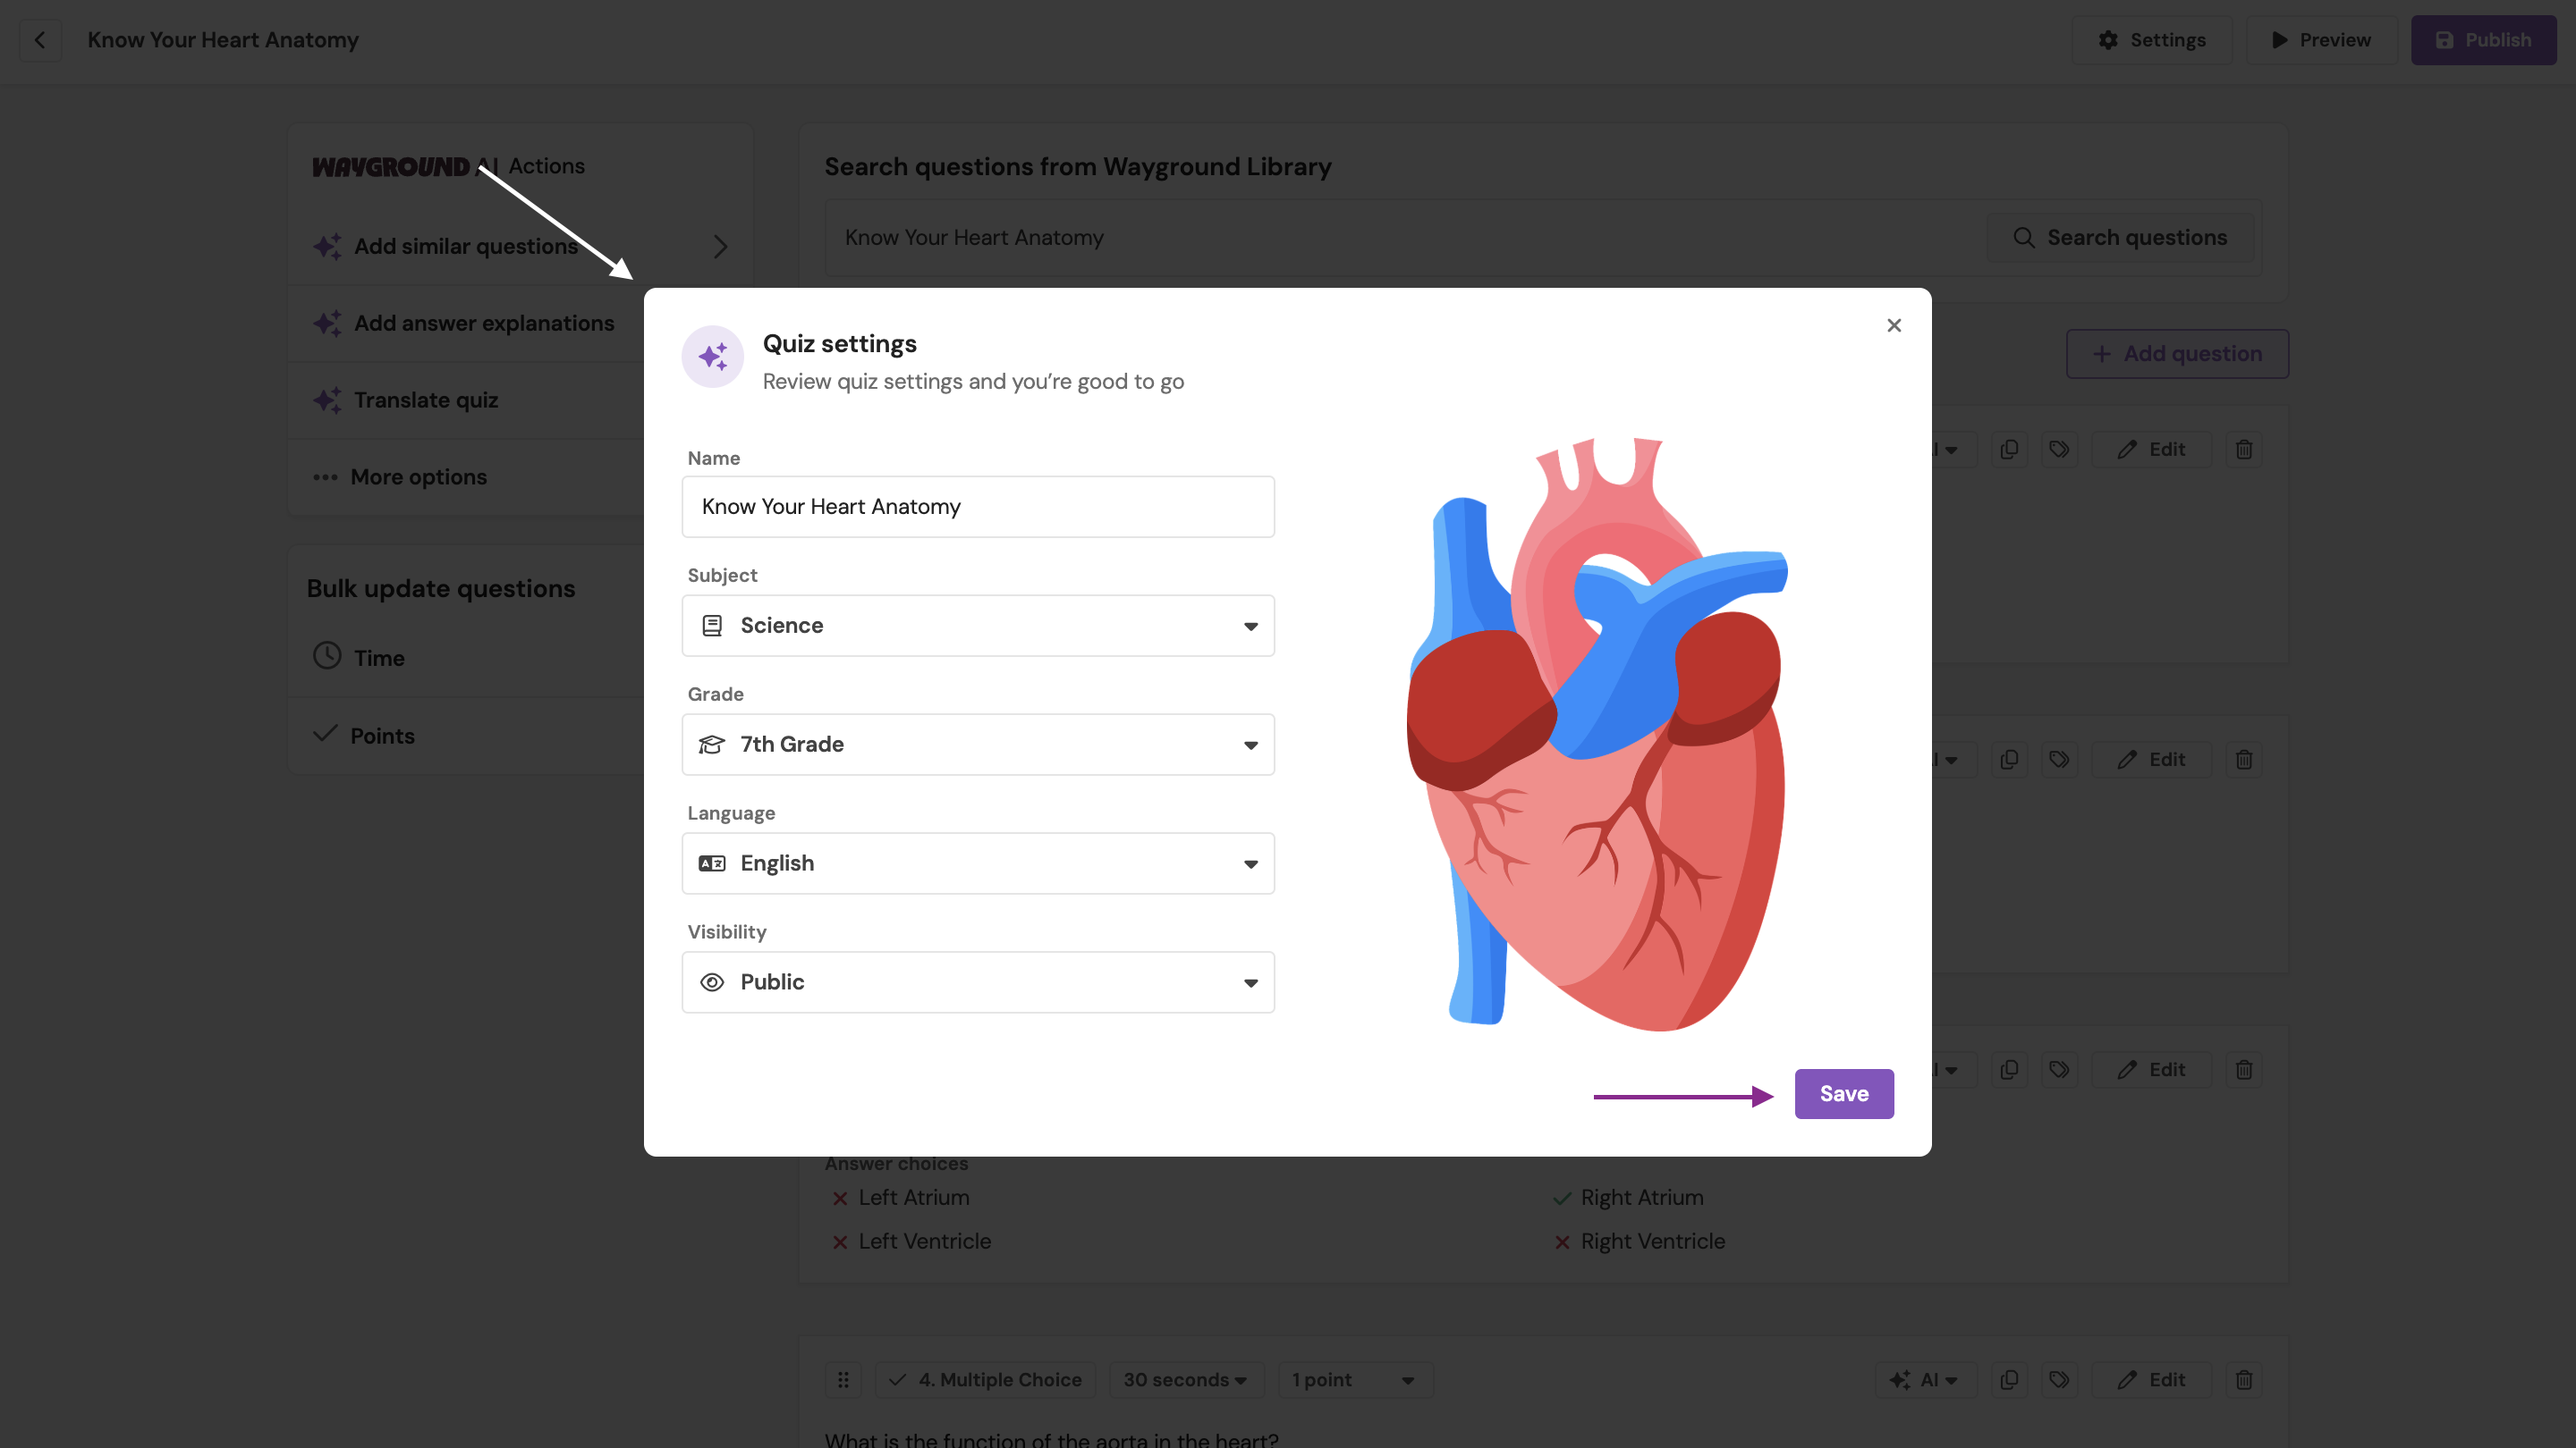Click the second question's duplicate icon
Screen dimensions: 2576x1448
(x=2008, y=760)
